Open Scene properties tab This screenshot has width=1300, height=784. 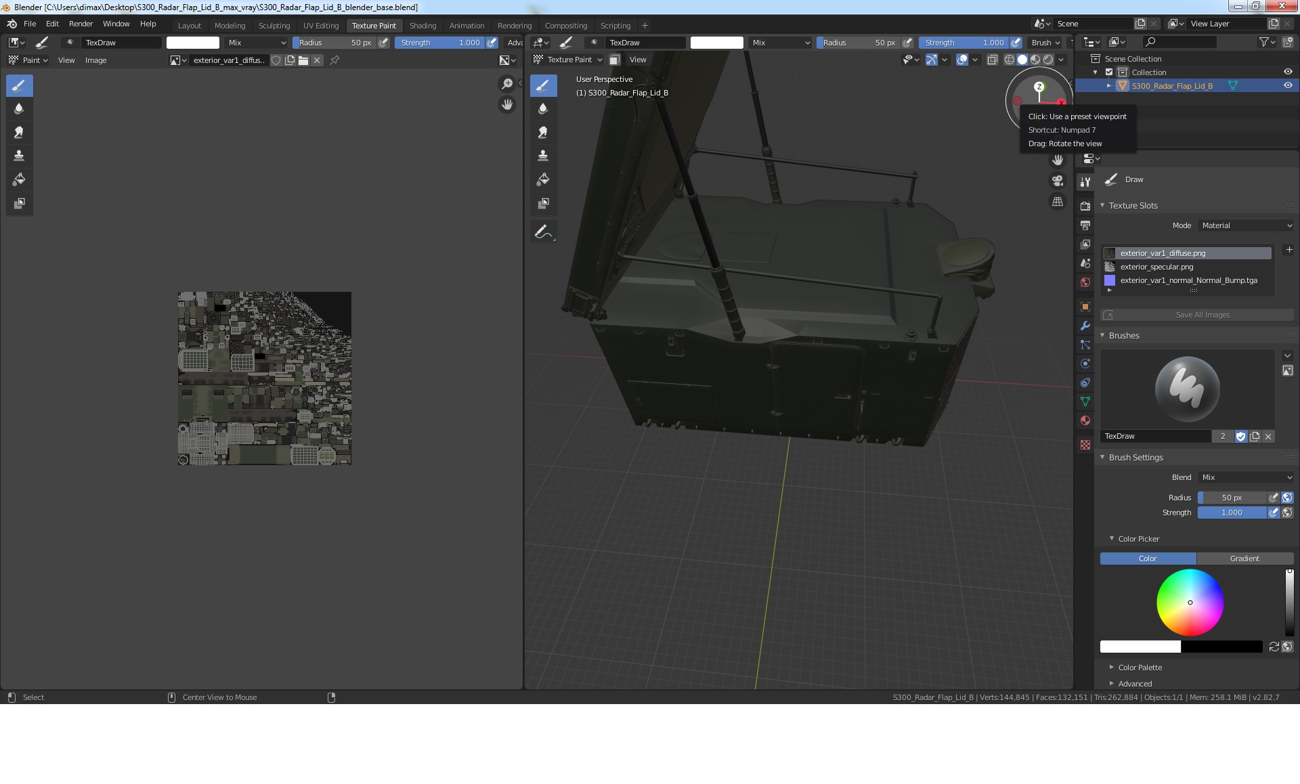[x=1085, y=263]
